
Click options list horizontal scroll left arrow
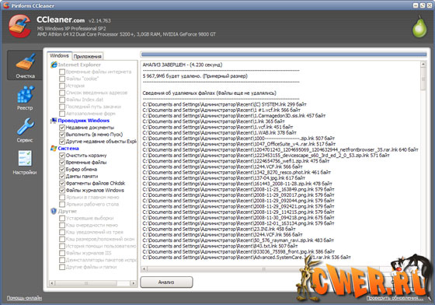coord(52,283)
